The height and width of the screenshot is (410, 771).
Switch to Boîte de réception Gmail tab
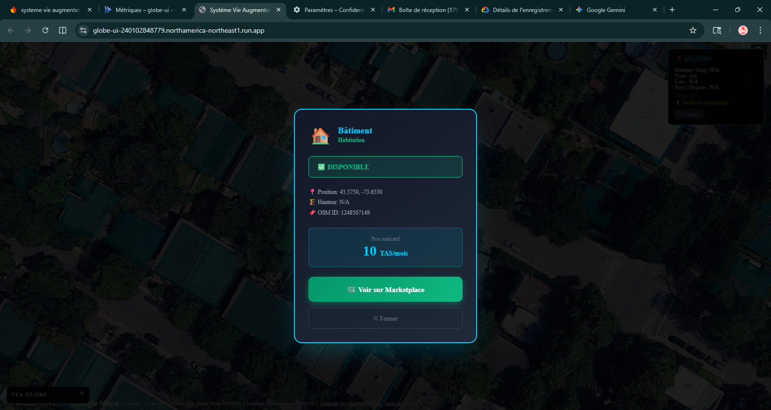pos(424,10)
